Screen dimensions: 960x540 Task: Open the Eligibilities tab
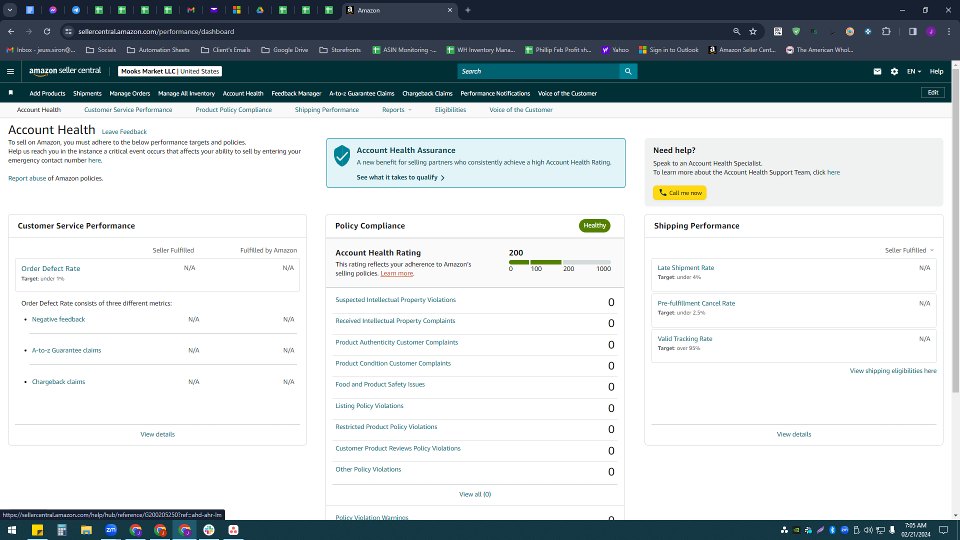coord(450,110)
